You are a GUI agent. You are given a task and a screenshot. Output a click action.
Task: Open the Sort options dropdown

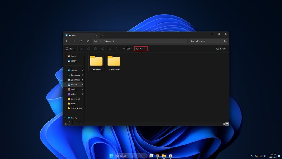[128, 49]
